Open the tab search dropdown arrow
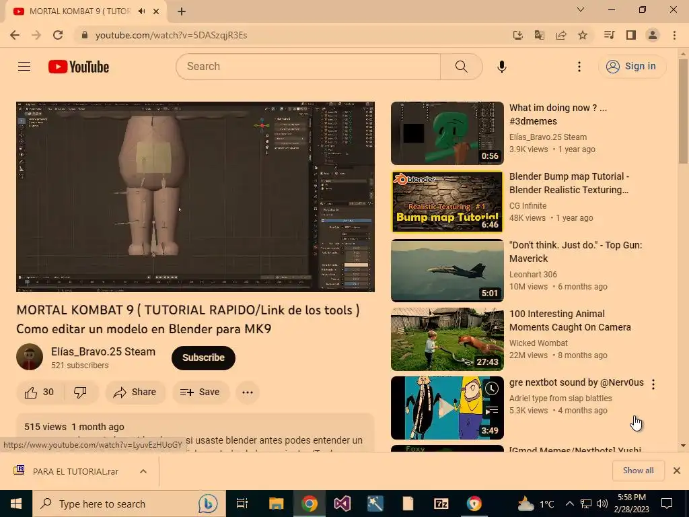This screenshot has height=517, width=689. tap(581, 9)
